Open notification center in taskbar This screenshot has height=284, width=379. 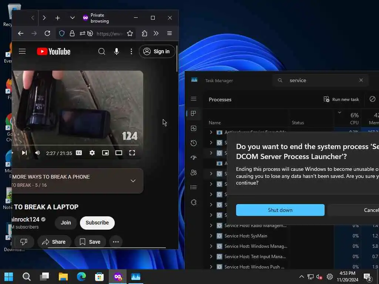(x=368, y=277)
